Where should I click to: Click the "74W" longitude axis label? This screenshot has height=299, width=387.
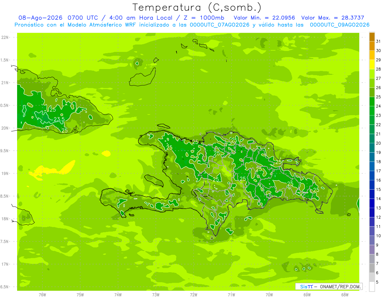point(118,295)
